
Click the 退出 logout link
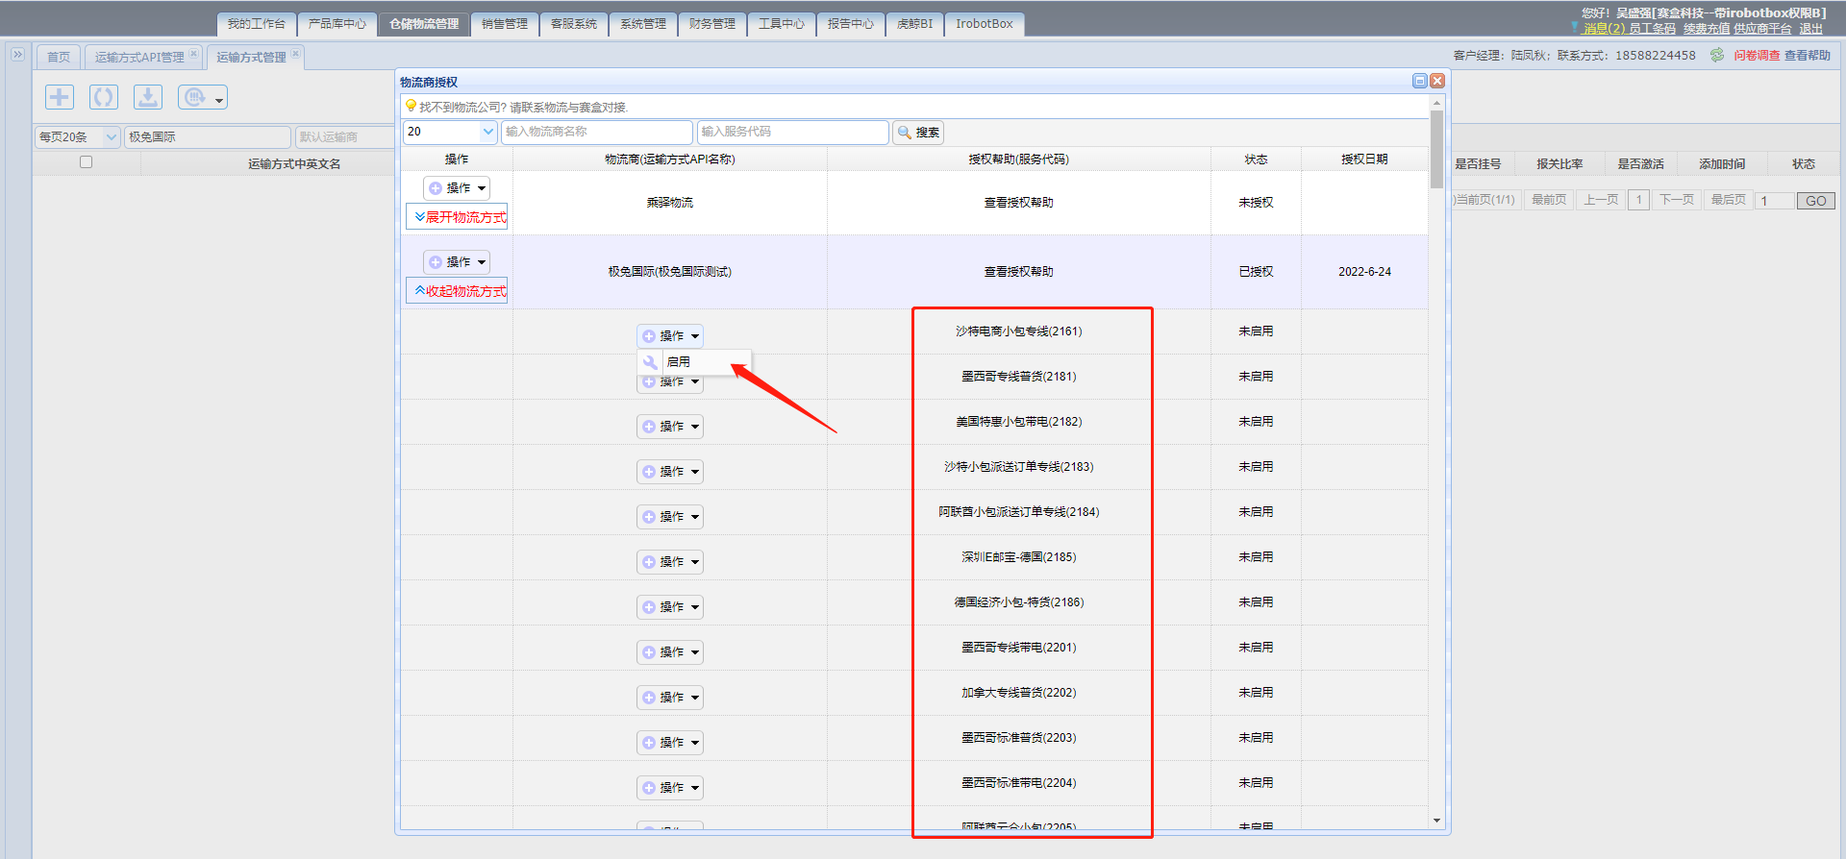pyautogui.click(x=1811, y=29)
